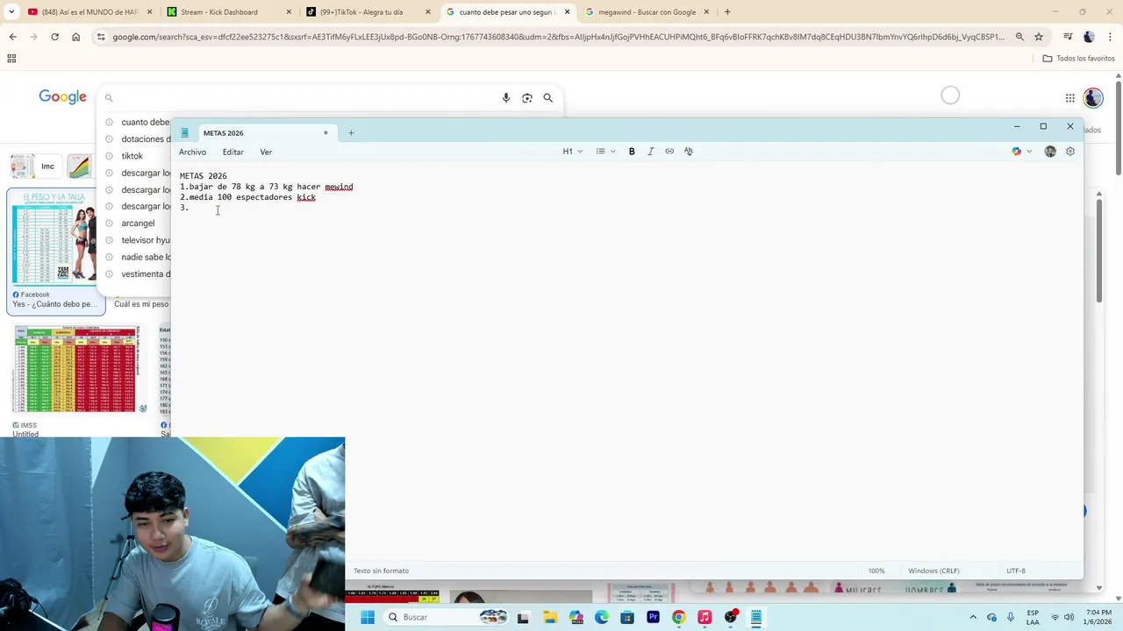Screen dimensions: 1123x631
Task: Reload the Chrome page
Action: click(x=54, y=37)
